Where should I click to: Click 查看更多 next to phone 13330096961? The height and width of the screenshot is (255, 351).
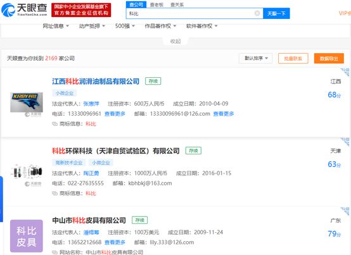(115, 114)
